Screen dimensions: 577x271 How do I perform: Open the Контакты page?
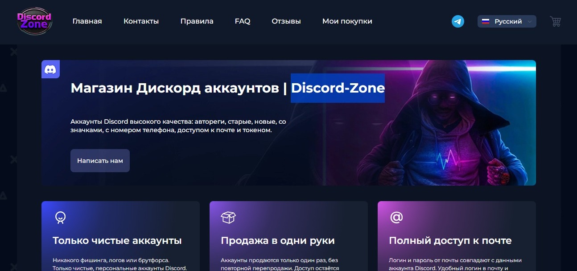pyautogui.click(x=141, y=21)
